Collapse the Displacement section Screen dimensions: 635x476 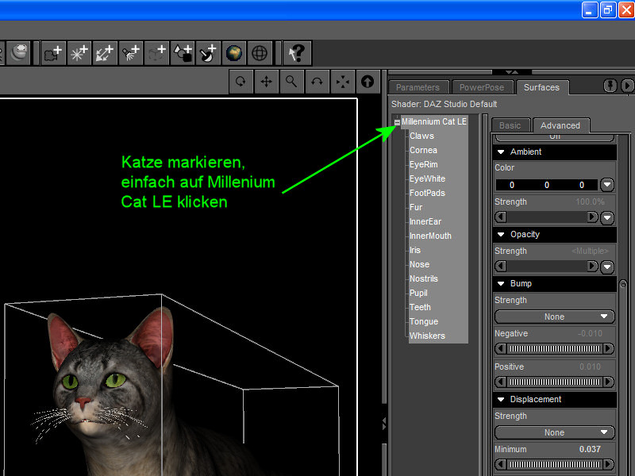point(501,400)
